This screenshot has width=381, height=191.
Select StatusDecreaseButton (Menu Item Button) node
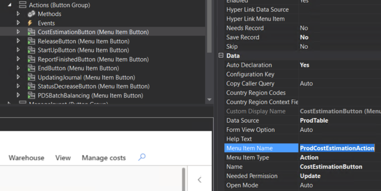[93, 86]
